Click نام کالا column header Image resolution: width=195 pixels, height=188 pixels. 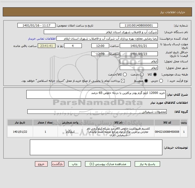click(x=119, y=123)
